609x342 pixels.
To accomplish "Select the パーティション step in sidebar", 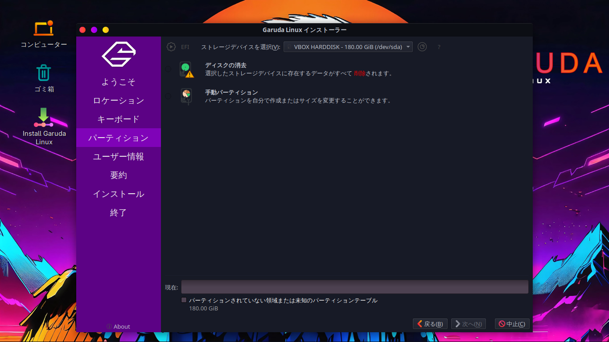I will (x=119, y=138).
